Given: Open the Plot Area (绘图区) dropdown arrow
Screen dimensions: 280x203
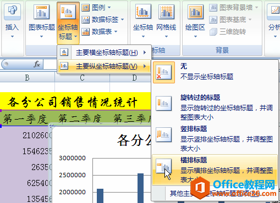Looking at the screenshot, I should (195, 37).
